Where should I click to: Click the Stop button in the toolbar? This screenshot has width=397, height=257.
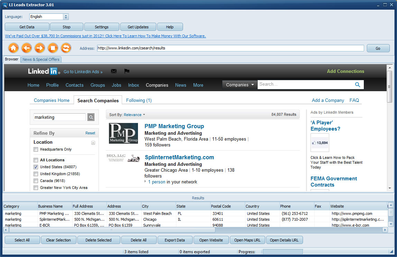pos(67,27)
